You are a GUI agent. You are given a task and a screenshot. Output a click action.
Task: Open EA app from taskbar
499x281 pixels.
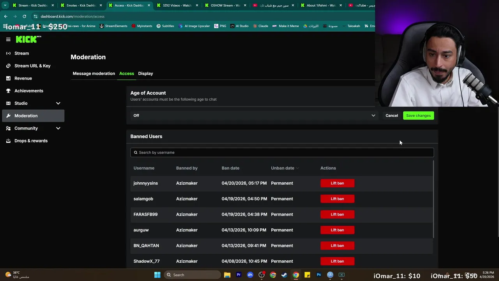pyautogui.click(x=250, y=275)
